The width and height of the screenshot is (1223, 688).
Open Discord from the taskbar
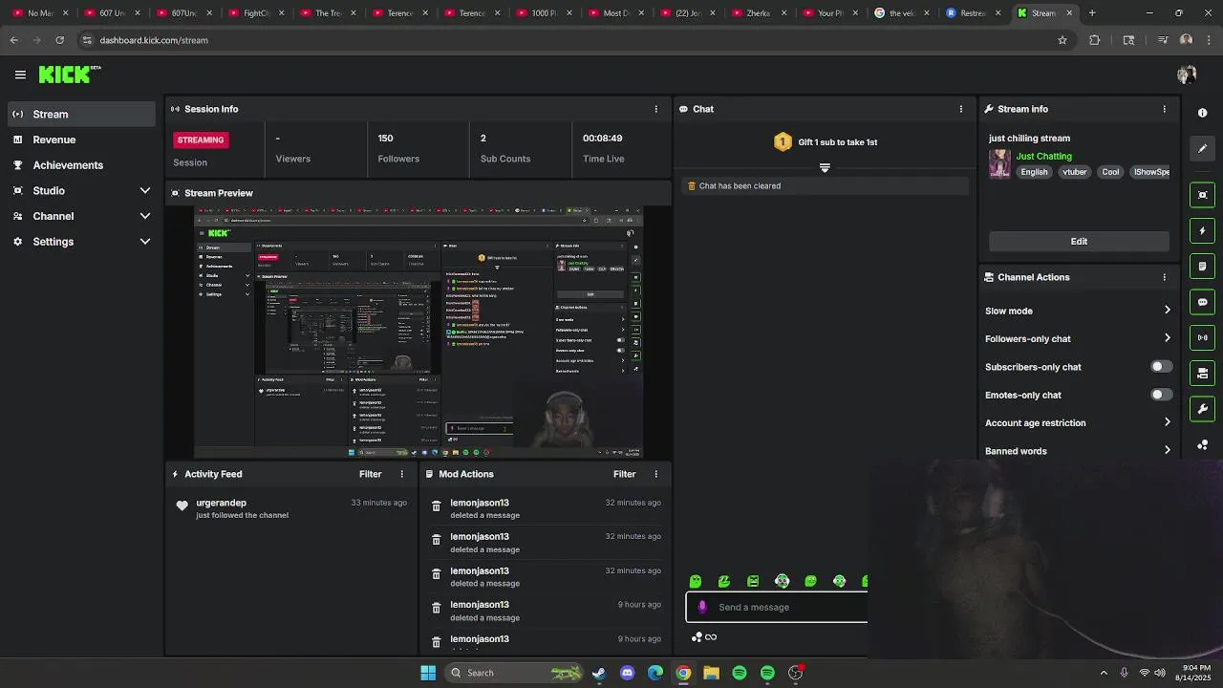click(x=627, y=673)
